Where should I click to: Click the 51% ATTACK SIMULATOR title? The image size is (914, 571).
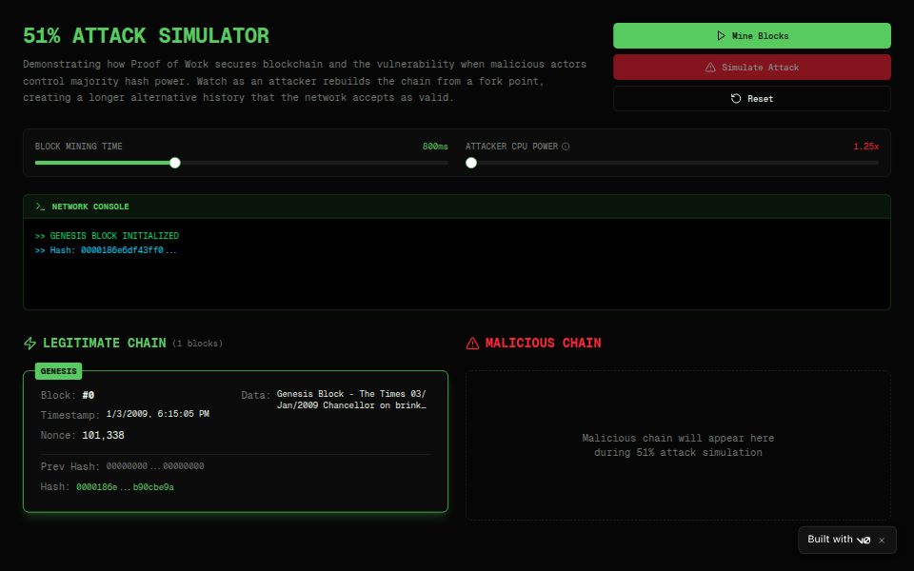tap(147, 35)
